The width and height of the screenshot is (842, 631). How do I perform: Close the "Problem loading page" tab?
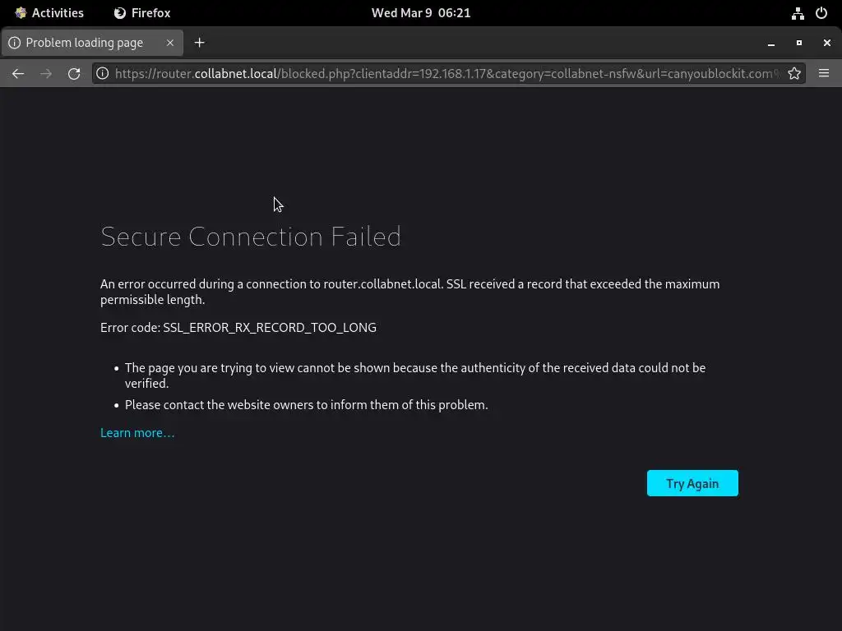click(x=170, y=43)
